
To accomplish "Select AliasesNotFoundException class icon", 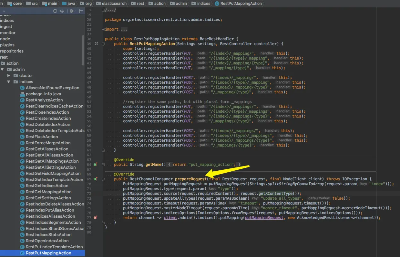I will (22, 88).
